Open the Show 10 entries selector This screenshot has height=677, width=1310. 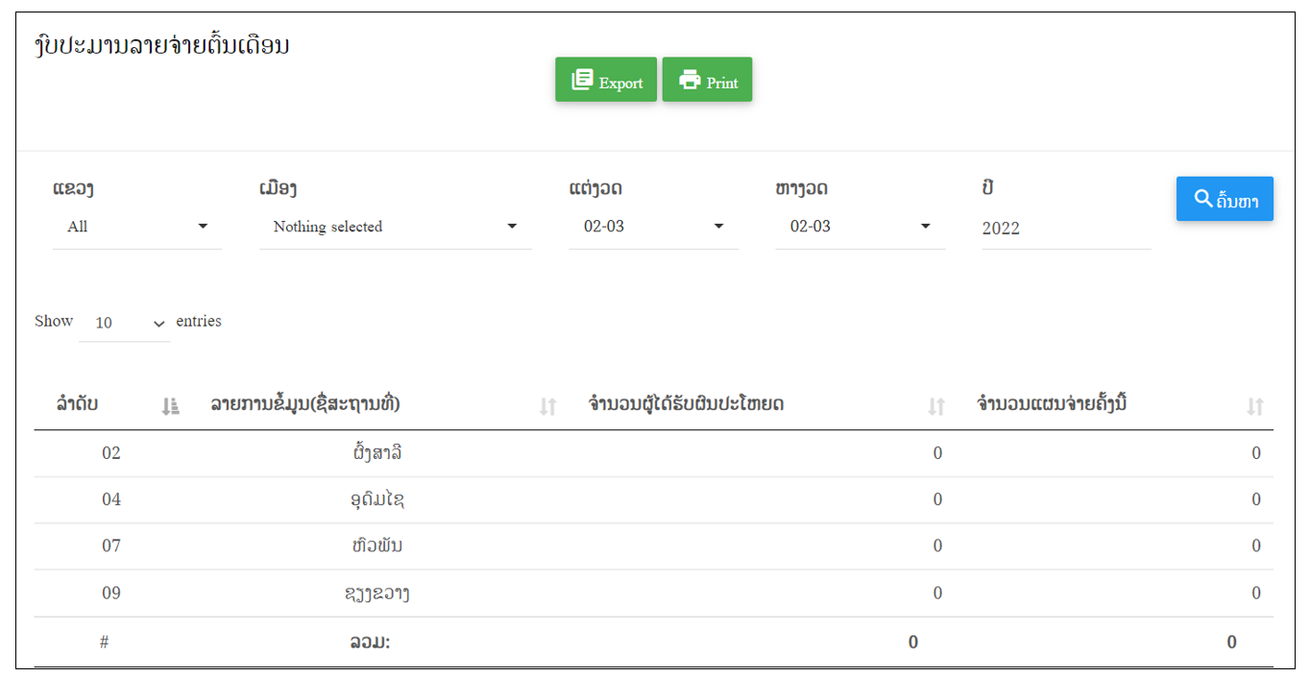pyautogui.click(x=125, y=324)
